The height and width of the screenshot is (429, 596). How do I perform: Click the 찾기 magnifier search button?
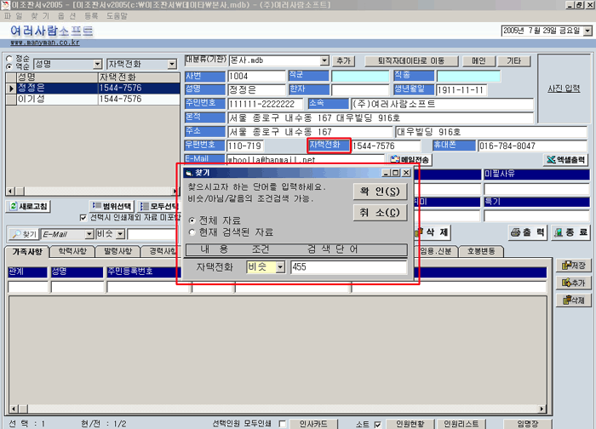(x=25, y=234)
